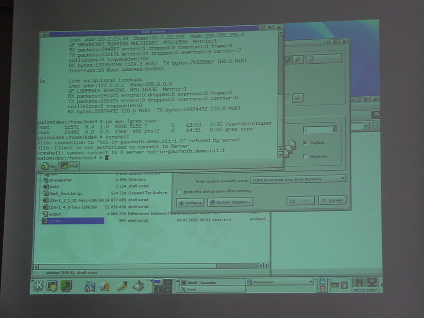The height and width of the screenshot is (318, 424).
Task: Select Konqueror in the taskbar
Action: [279, 282]
